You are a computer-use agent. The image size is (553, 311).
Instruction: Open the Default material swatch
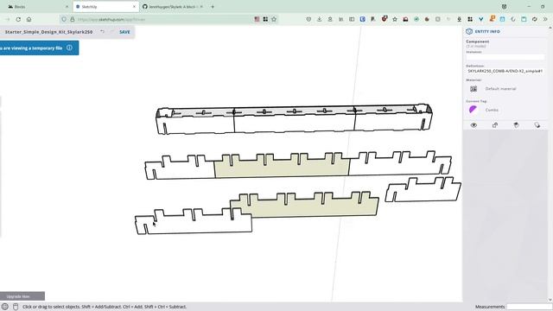[474, 89]
